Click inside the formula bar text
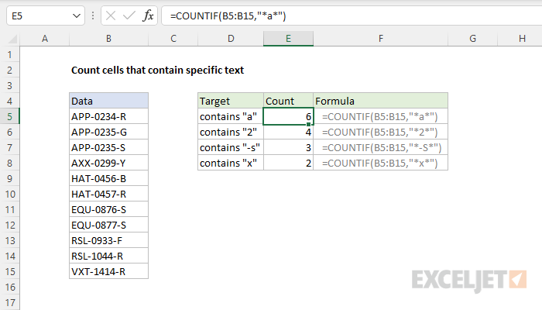The width and height of the screenshot is (542, 310). [x=341, y=15]
